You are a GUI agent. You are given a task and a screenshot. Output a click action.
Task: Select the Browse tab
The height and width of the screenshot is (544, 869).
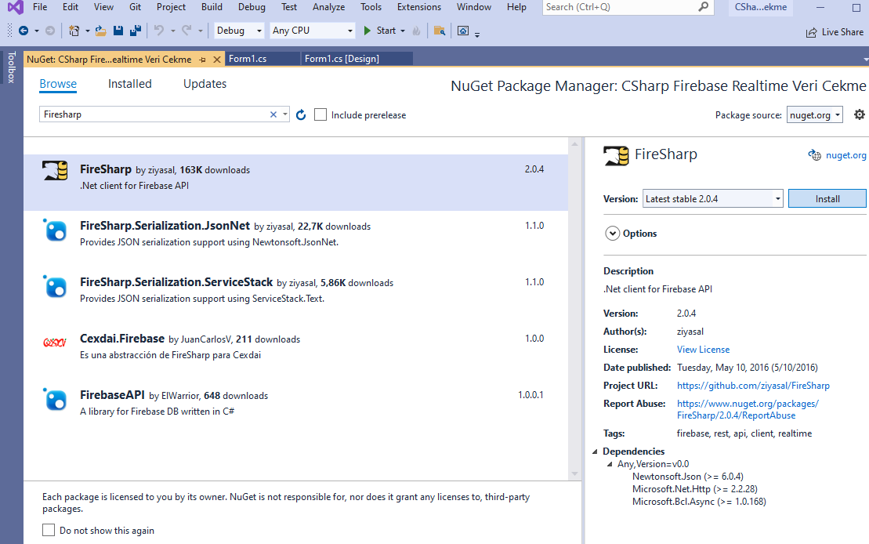(58, 84)
